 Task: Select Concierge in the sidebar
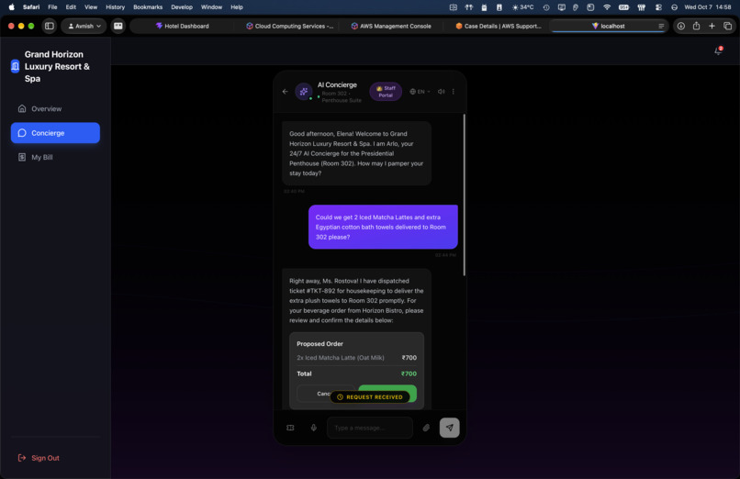[x=55, y=133]
